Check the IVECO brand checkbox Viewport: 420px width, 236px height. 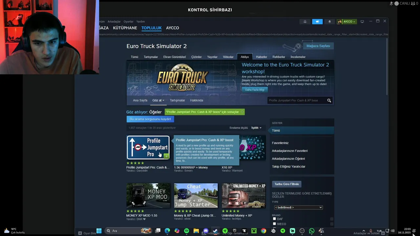tap(274, 224)
